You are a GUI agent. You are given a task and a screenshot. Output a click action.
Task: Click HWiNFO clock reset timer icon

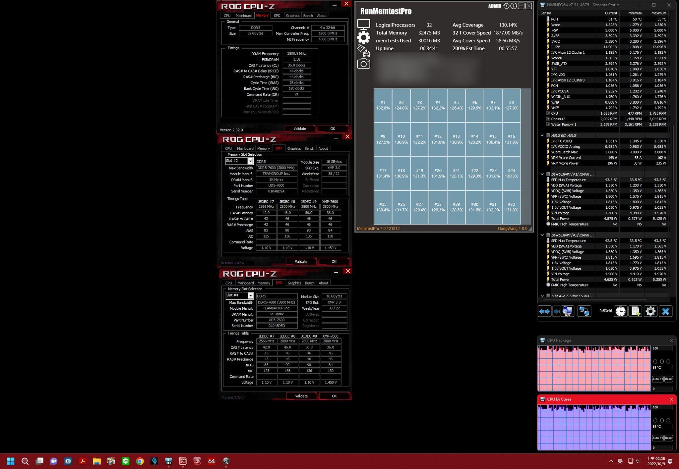click(620, 311)
